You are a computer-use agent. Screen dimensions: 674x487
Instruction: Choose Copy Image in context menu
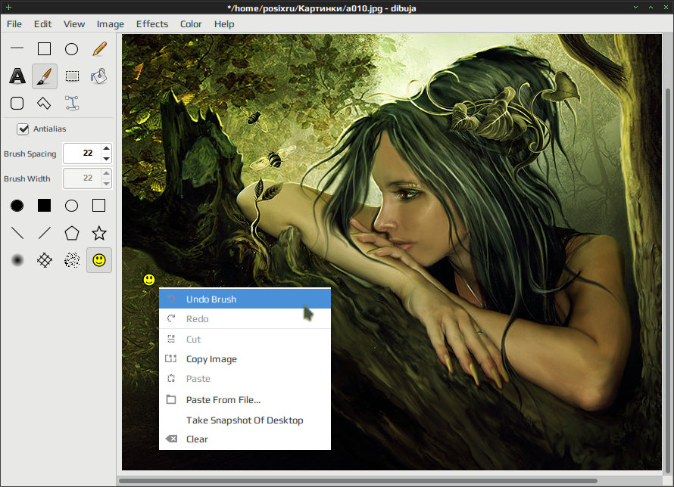tap(245, 359)
